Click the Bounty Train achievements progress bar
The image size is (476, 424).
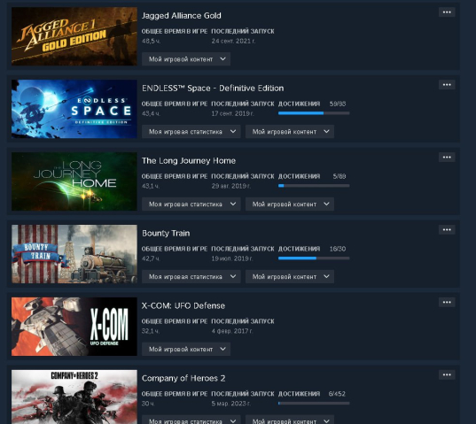314,258
